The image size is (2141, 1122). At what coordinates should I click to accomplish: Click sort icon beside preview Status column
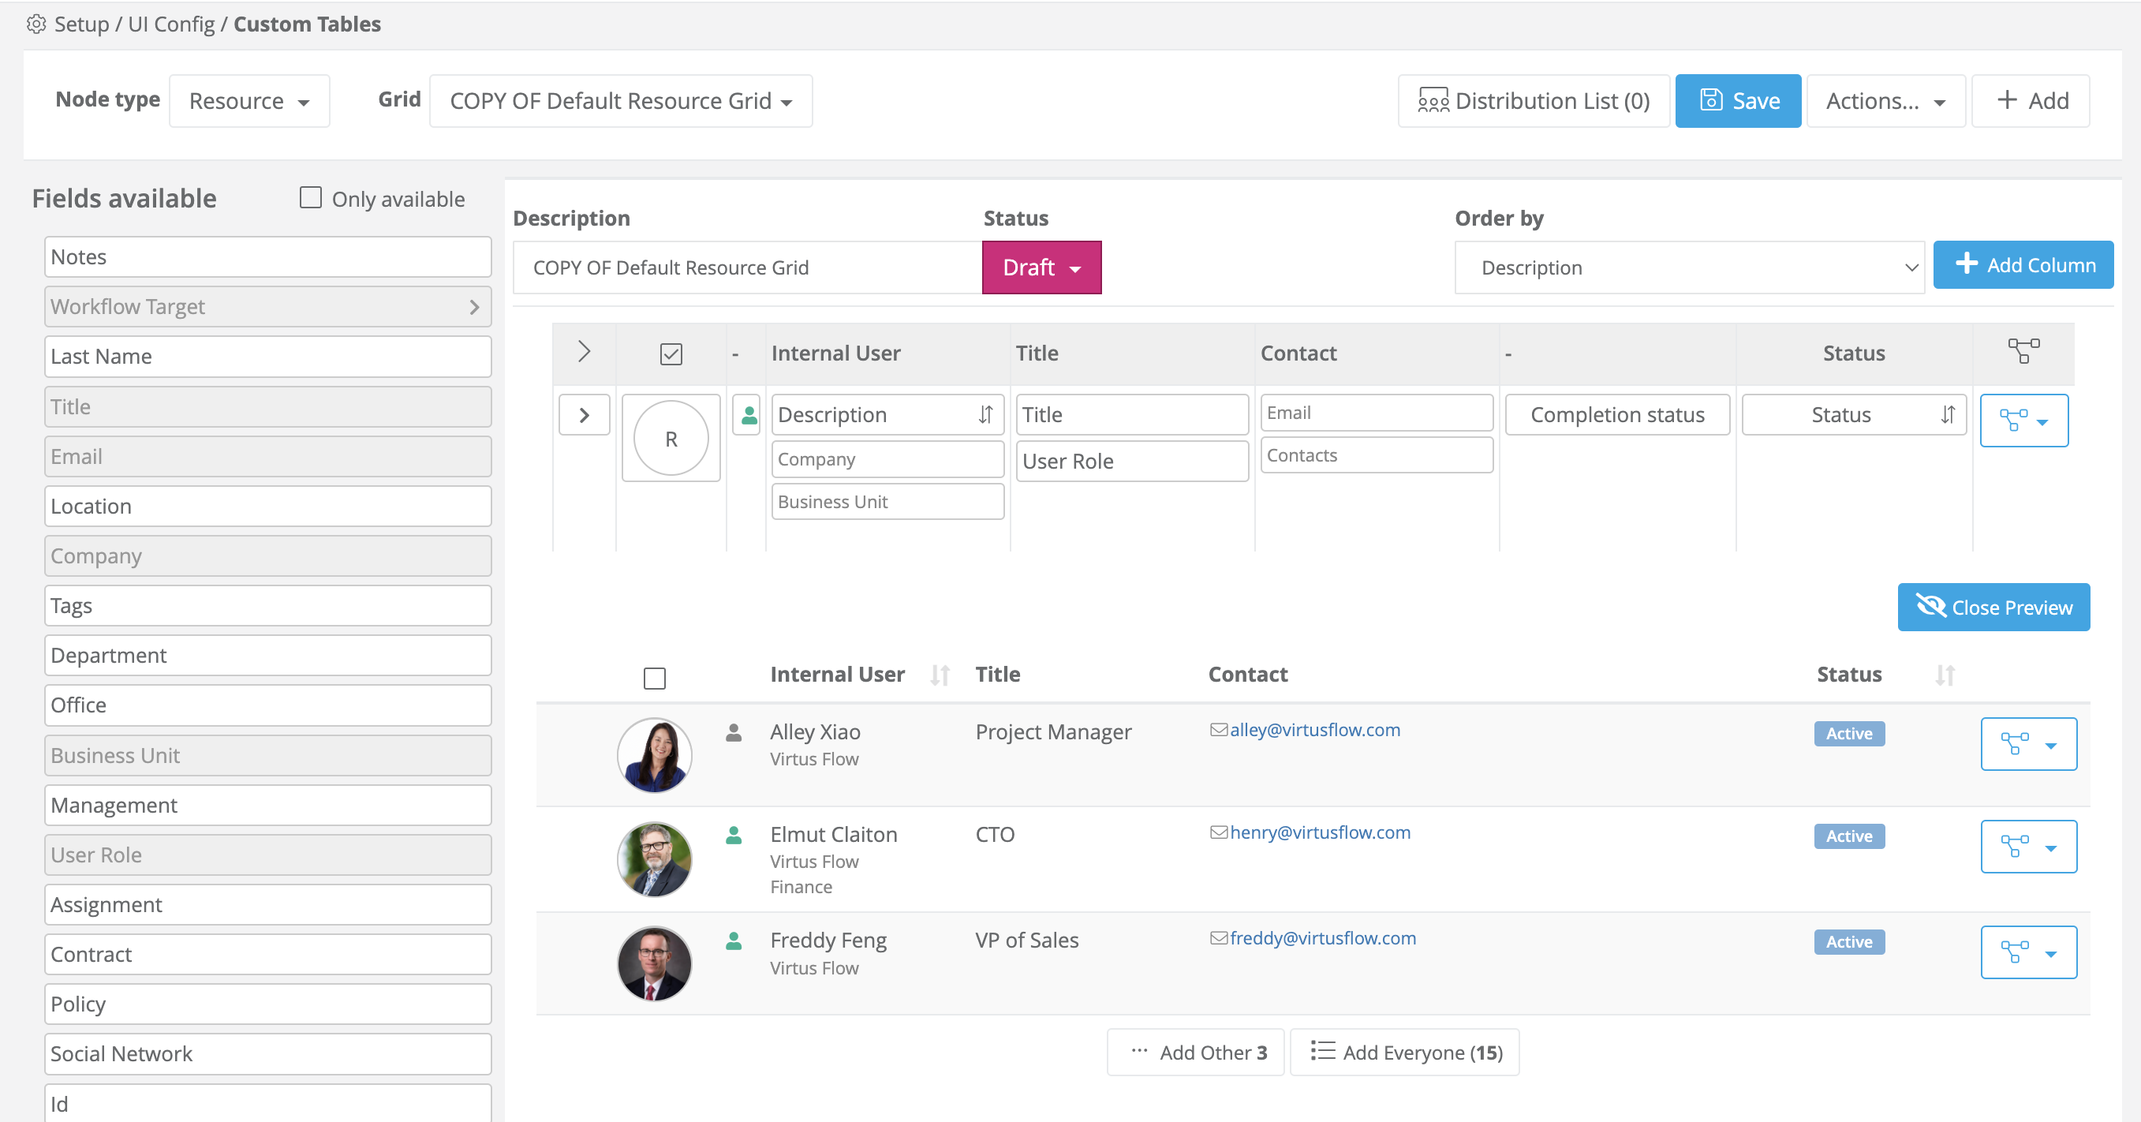click(x=1945, y=675)
